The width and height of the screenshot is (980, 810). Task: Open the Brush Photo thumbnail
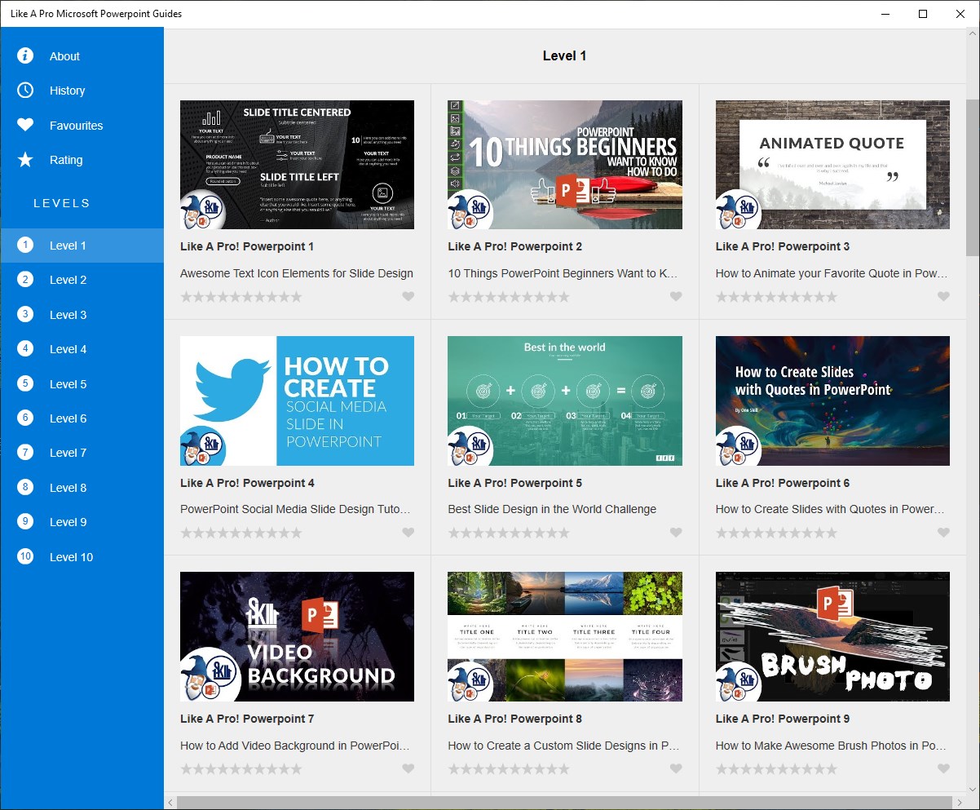832,636
